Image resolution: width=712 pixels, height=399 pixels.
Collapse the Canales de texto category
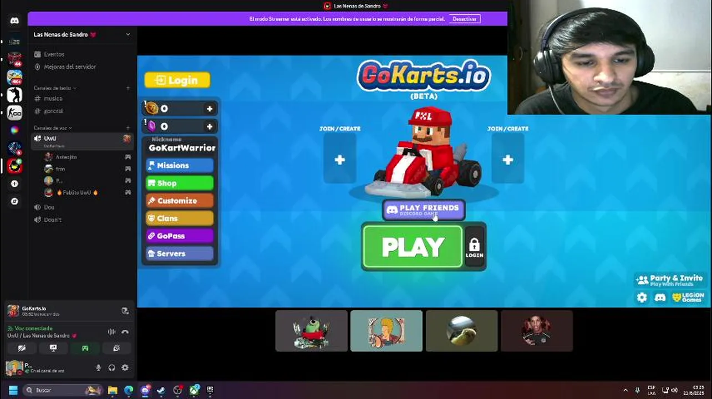pyautogui.click(x=55, y=88)
